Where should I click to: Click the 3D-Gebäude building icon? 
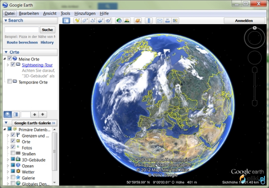18,159
